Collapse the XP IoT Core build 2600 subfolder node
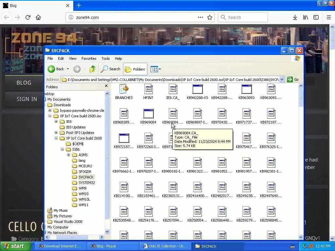The image size is (335, 251). [56, 138]
